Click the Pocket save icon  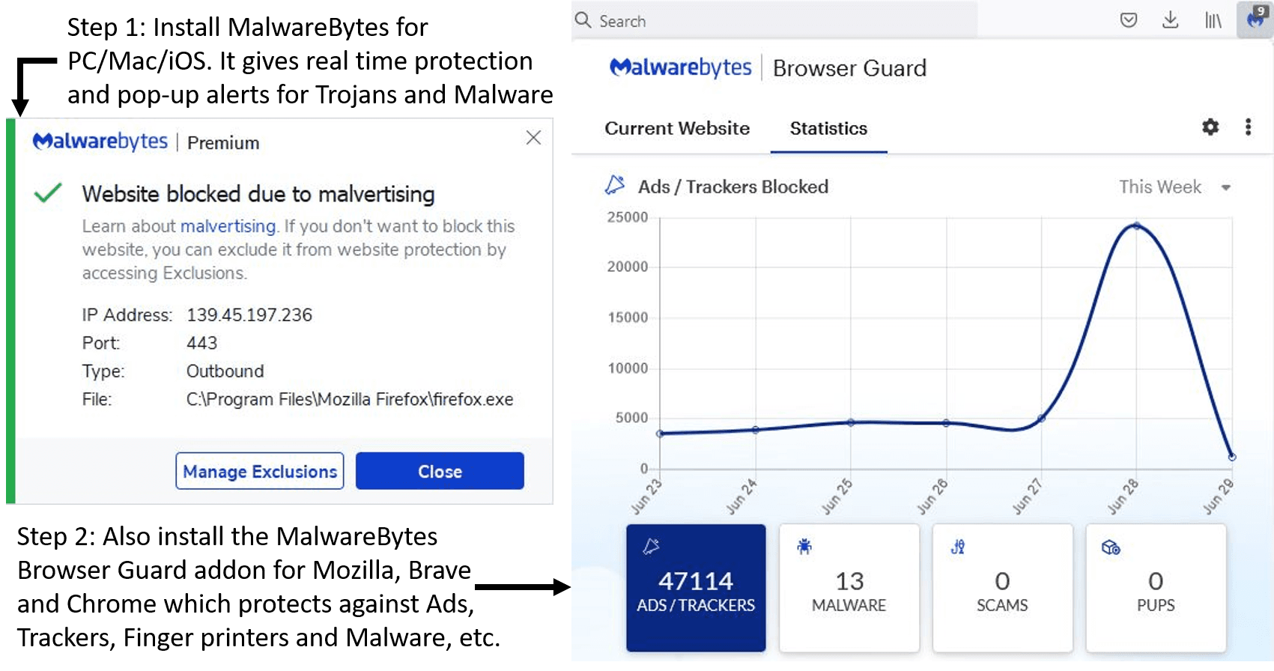click(x=1128, y=20)
